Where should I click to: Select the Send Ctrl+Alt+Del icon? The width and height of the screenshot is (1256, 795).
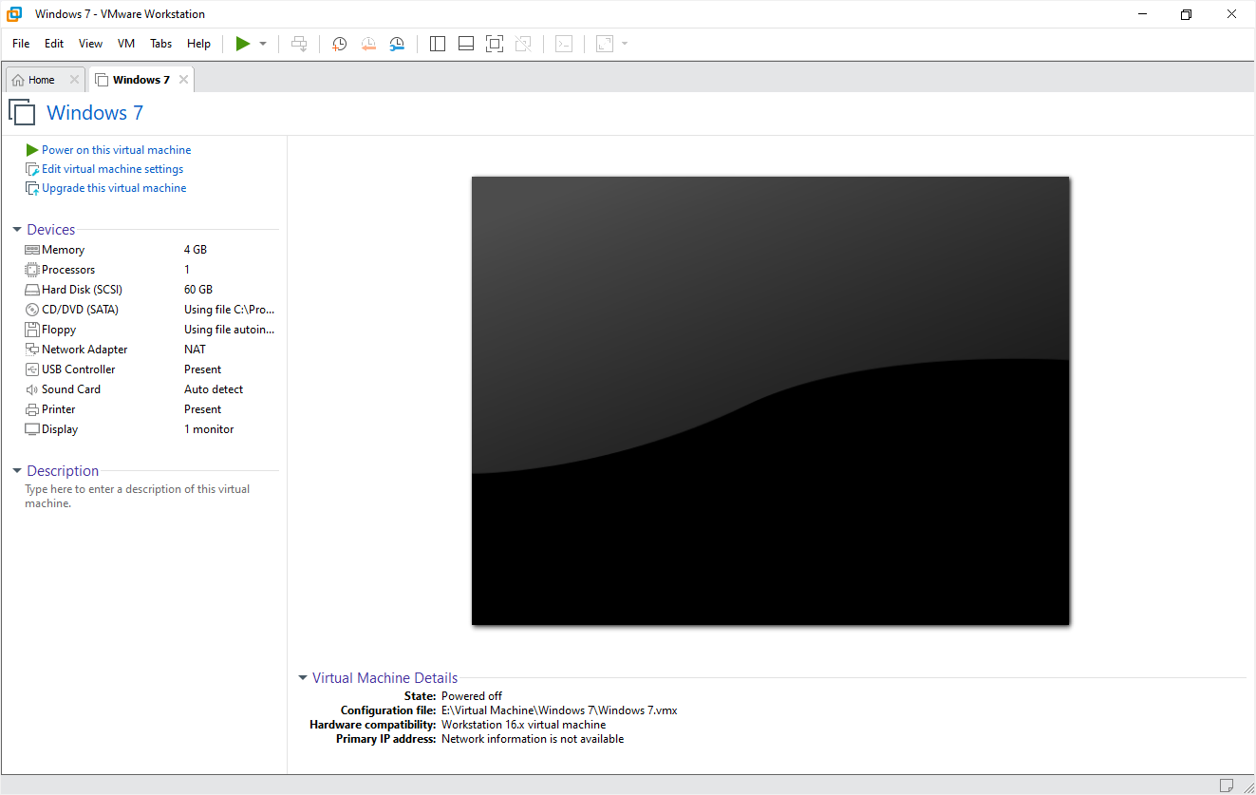[299, 43]
